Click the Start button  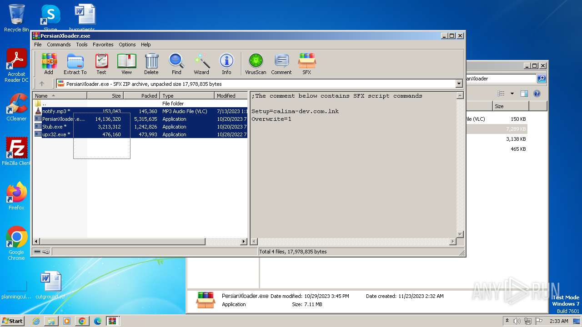(13, 321)
